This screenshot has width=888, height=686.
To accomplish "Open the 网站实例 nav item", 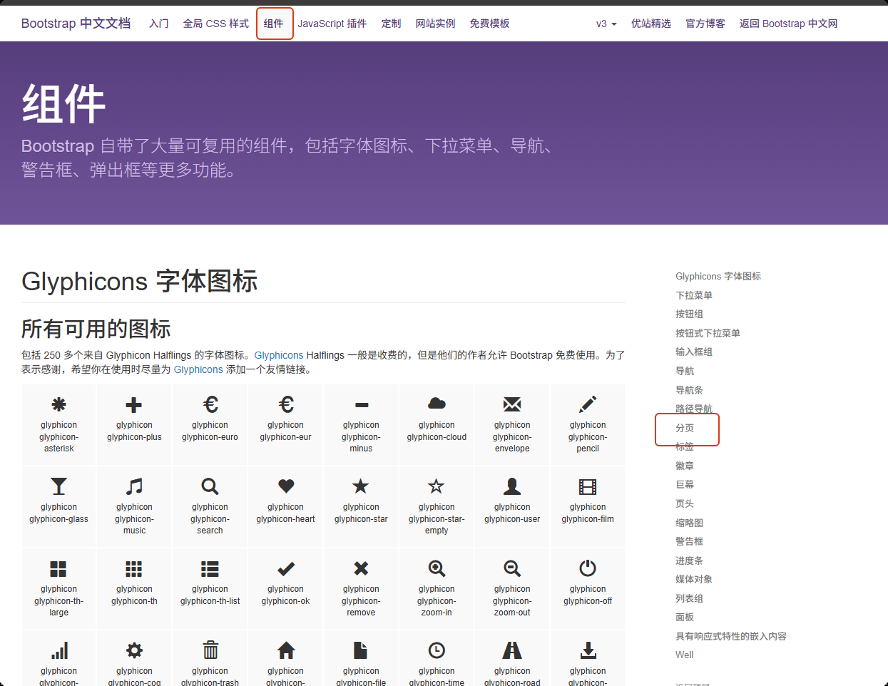I will click(436, 24).
